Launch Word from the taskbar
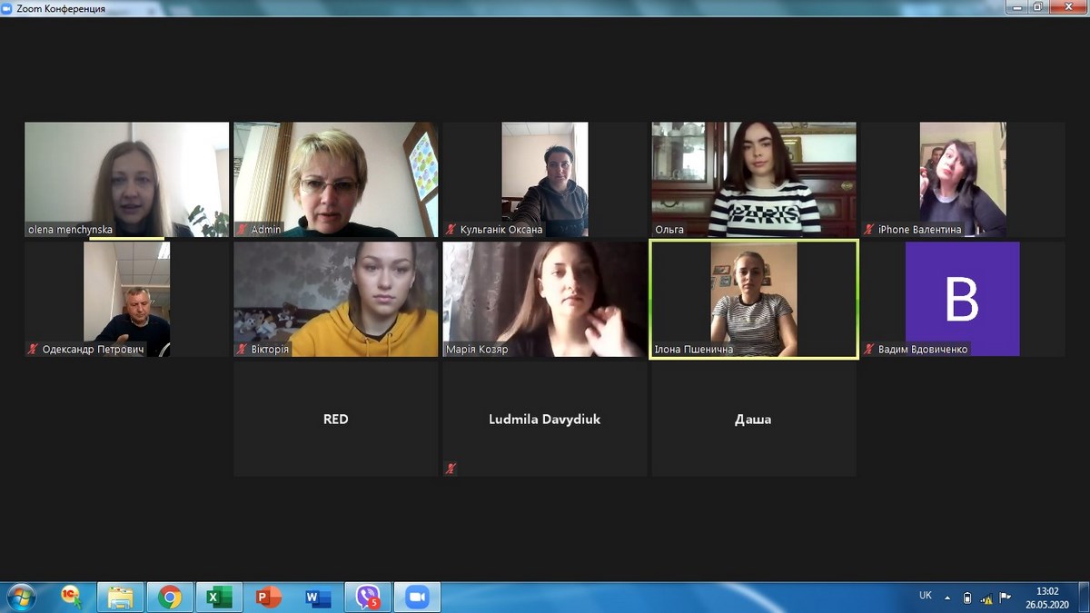Screen dimensions: 1090x613 pos(318,598)
